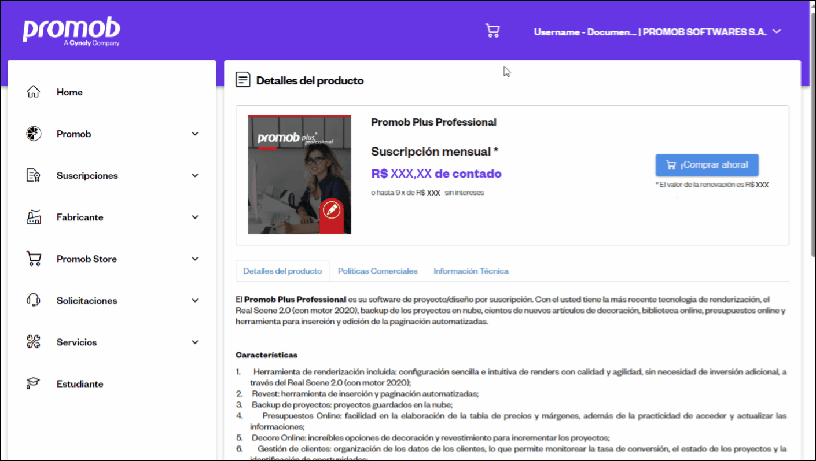Expand the Suscripciones menu chevron
816x461 pixels.
(x=195, y=176)
